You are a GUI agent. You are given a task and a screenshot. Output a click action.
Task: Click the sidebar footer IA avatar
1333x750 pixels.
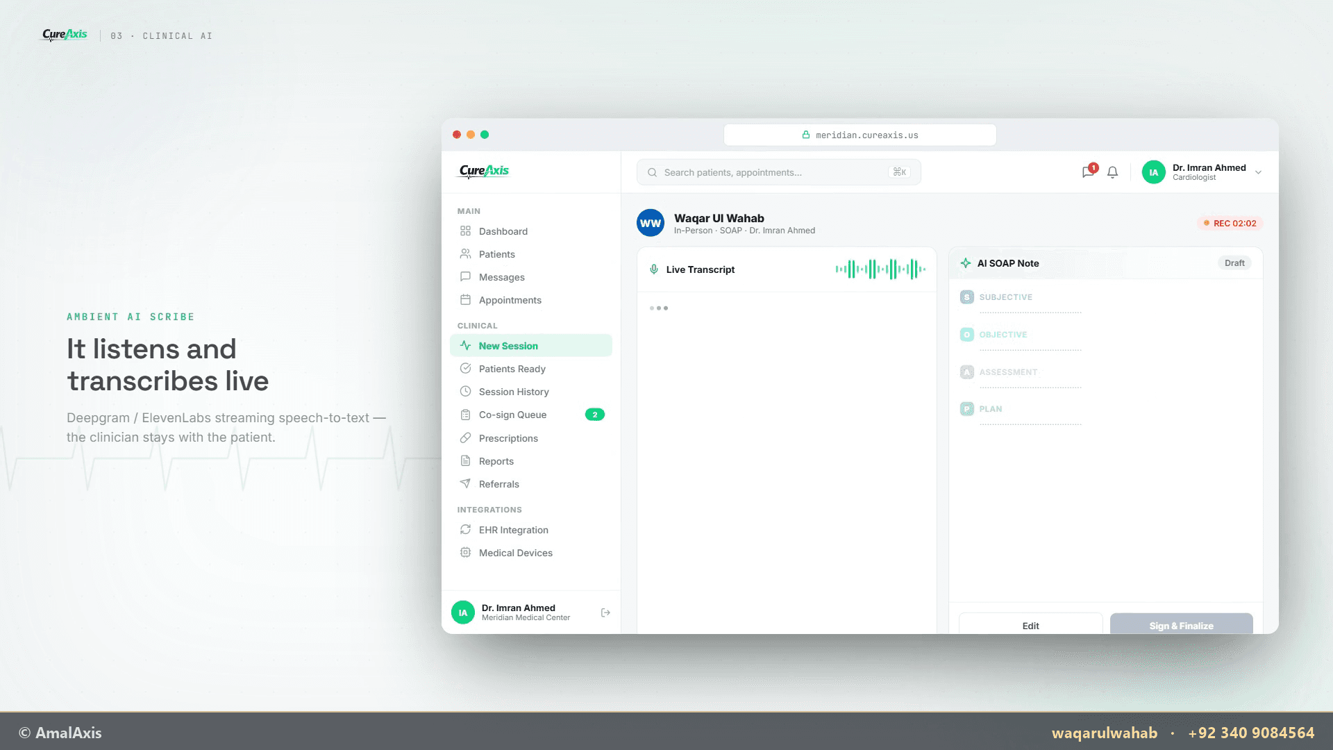tap(463, 612)
